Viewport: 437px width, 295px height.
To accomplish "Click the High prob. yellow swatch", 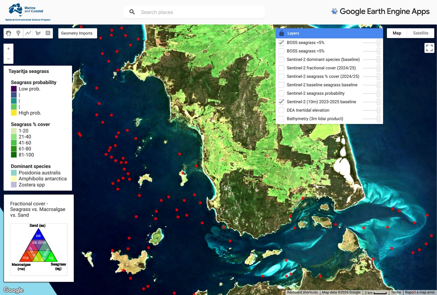I will coord(14,113).
